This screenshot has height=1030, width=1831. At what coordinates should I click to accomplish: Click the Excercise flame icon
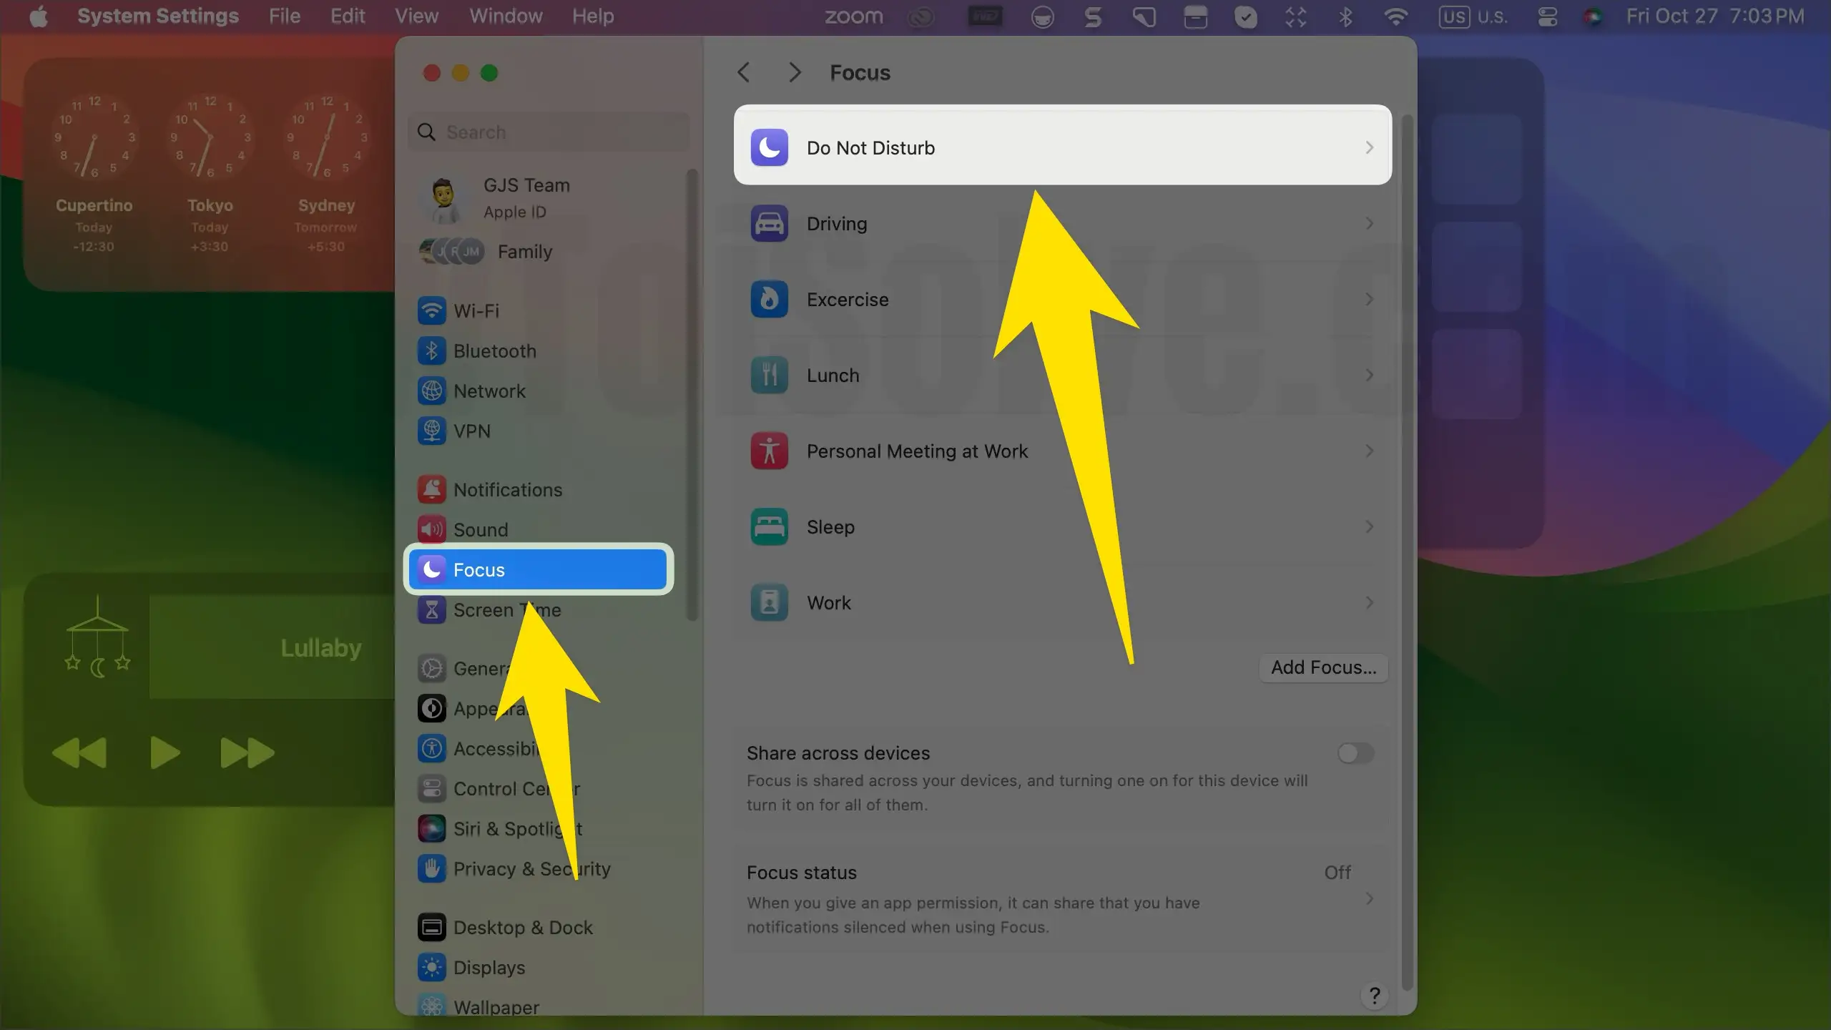click(x=769, y=299)
